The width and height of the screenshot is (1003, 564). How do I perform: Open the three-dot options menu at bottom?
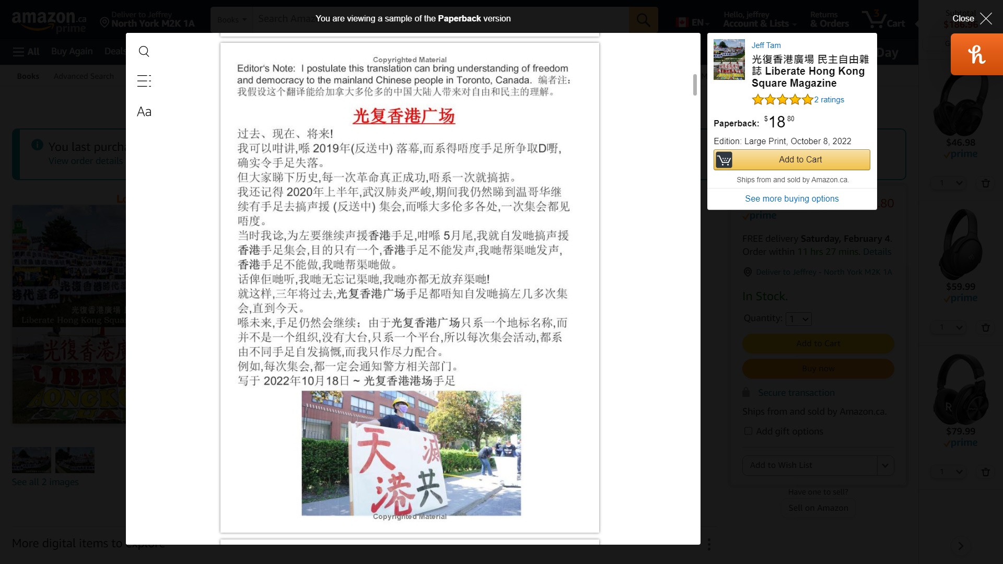[x=709, y=545]
